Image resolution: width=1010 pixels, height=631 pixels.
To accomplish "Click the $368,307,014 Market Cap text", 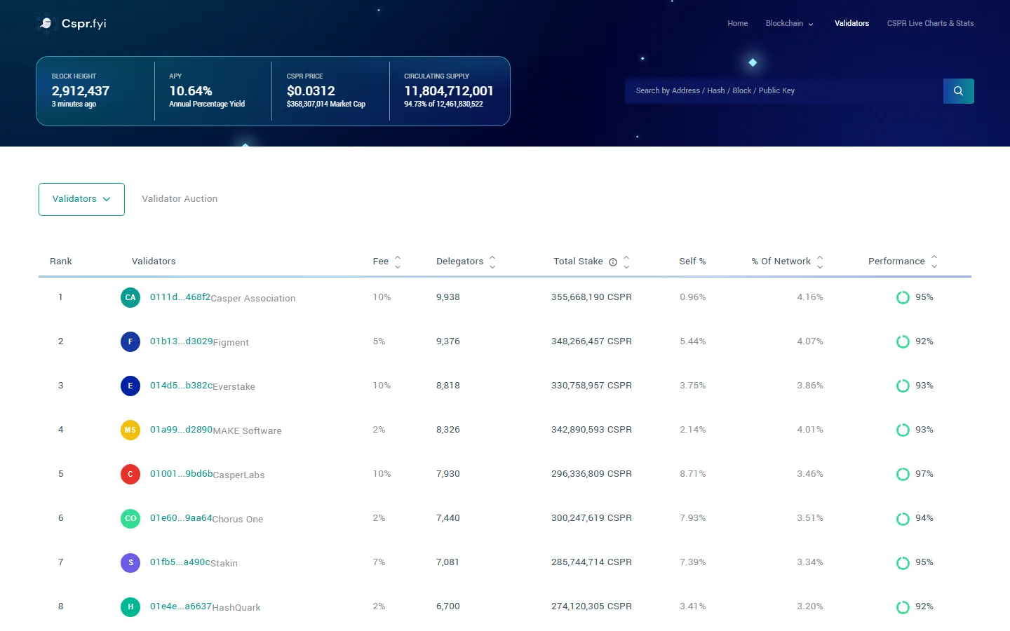I will 326,104.
